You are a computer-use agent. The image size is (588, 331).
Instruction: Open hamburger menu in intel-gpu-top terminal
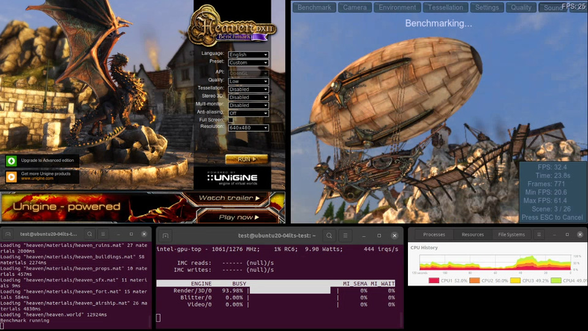[345, 235]
